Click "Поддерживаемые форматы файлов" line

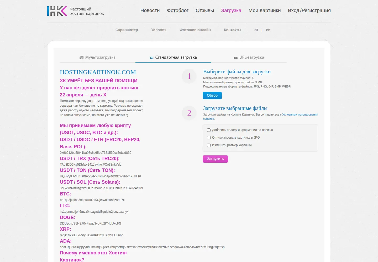coord(247,86)
